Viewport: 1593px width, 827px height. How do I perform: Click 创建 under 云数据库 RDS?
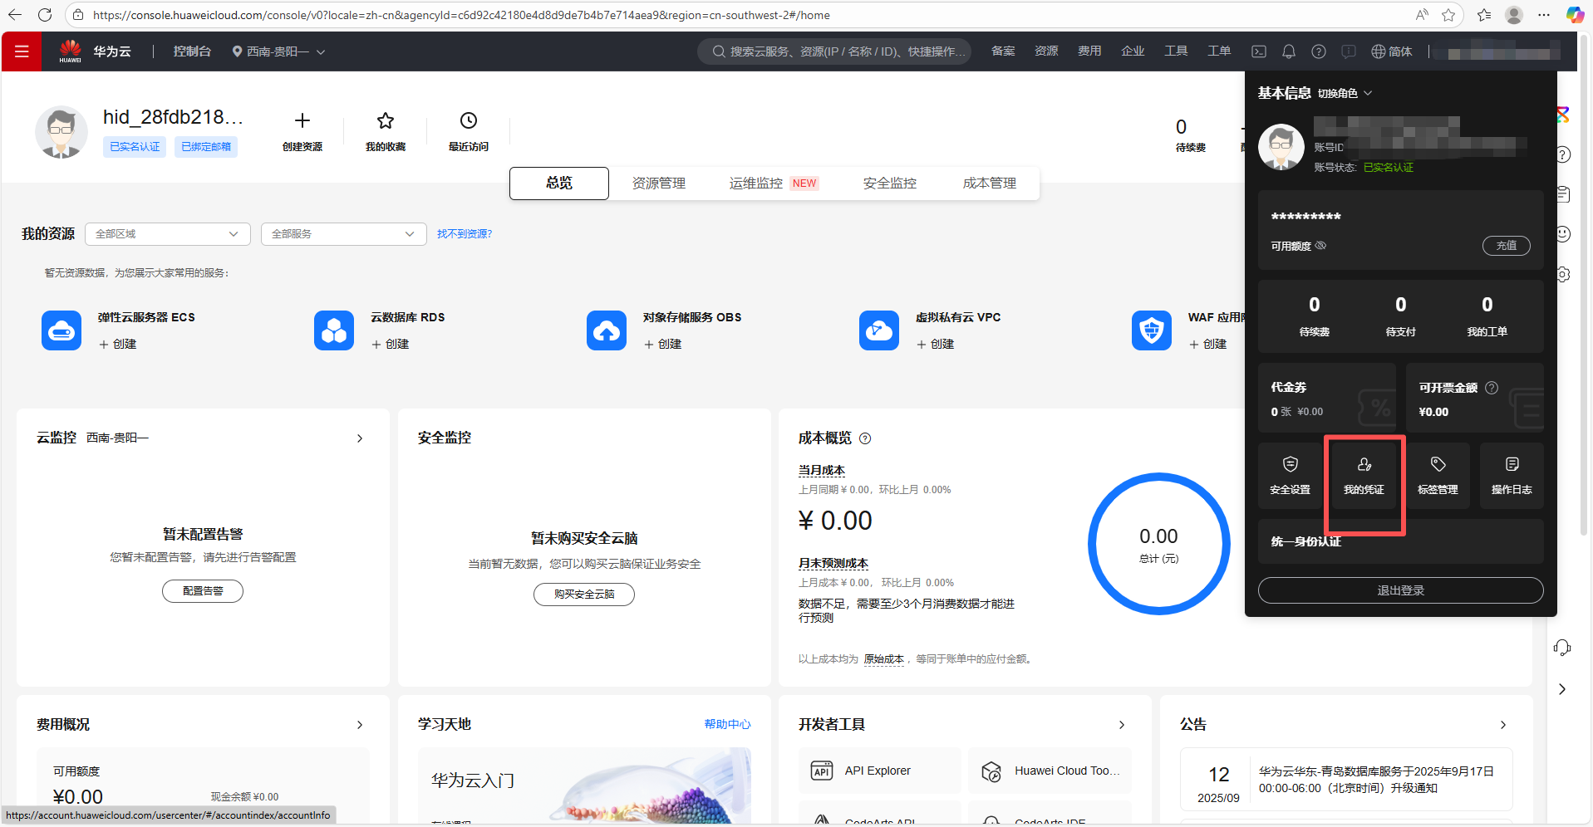pyautogui.click(x=391, y=345)
